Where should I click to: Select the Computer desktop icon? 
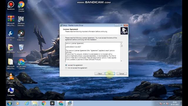coord(11,92)
